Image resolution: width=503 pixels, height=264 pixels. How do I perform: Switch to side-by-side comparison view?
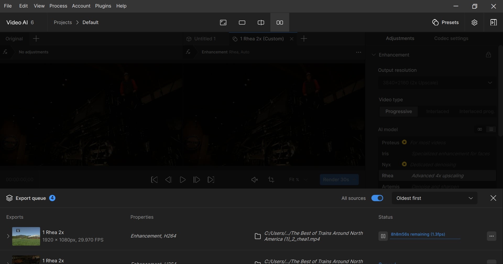pyautogui.click(x=280, y=23)
